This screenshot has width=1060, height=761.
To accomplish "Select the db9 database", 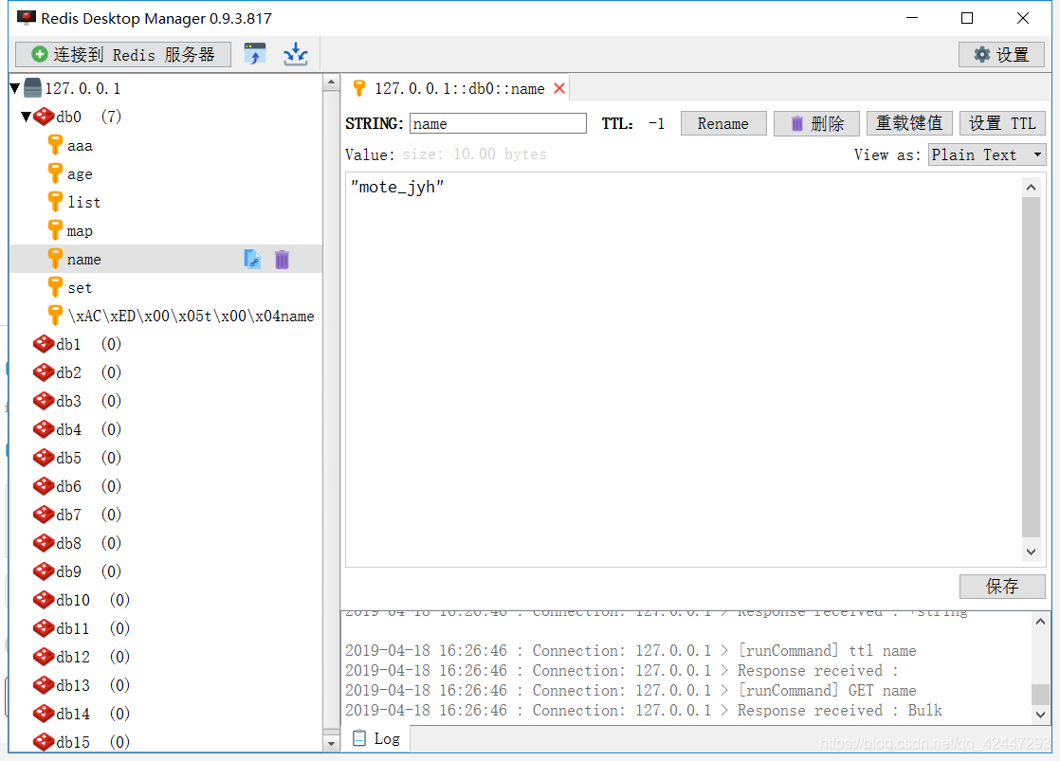I will (x=68, y=571).
